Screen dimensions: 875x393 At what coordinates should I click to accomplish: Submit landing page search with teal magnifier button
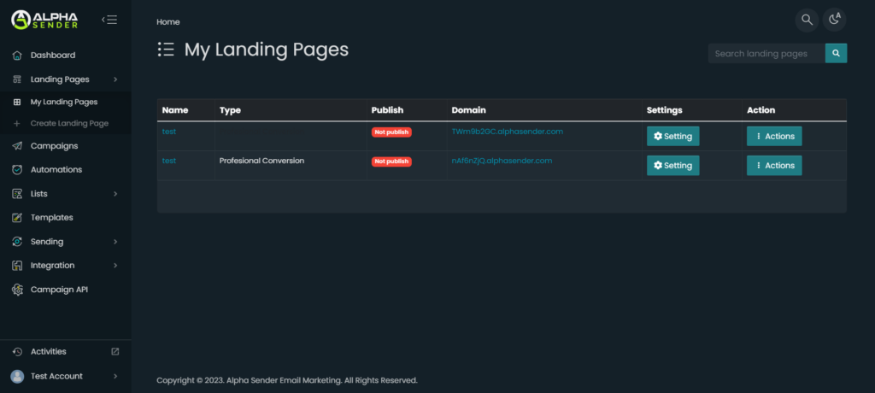pyautogui.click(x=836, y=54)
